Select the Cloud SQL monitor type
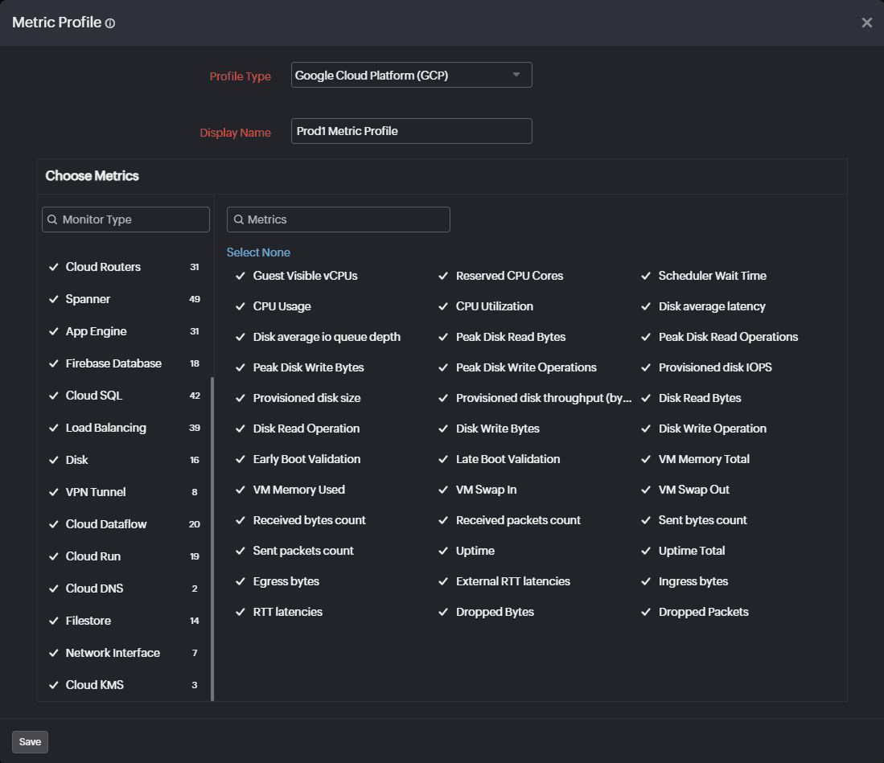884x763 pixels. (x=54, y=395)
